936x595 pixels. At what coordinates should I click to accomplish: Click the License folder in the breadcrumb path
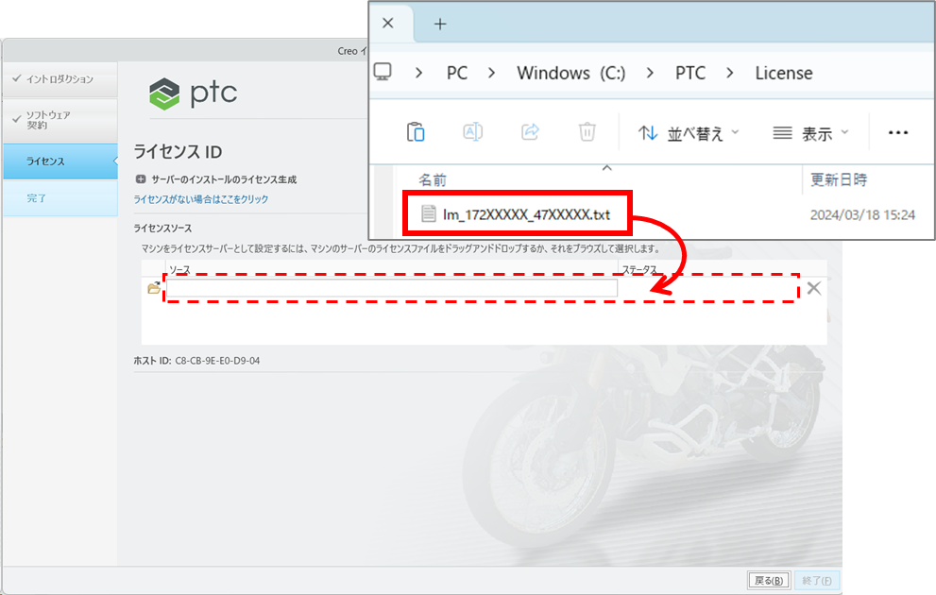pos(783,73)
